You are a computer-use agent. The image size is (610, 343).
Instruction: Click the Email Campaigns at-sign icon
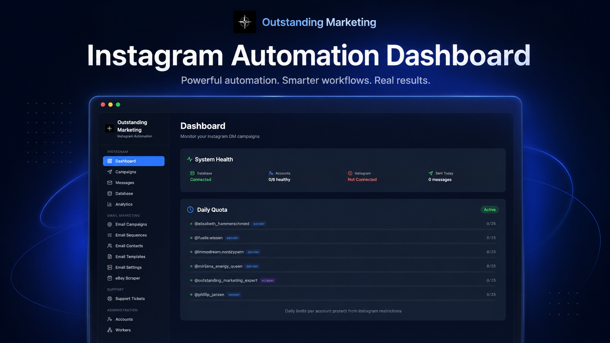click(x=109, y=224)
